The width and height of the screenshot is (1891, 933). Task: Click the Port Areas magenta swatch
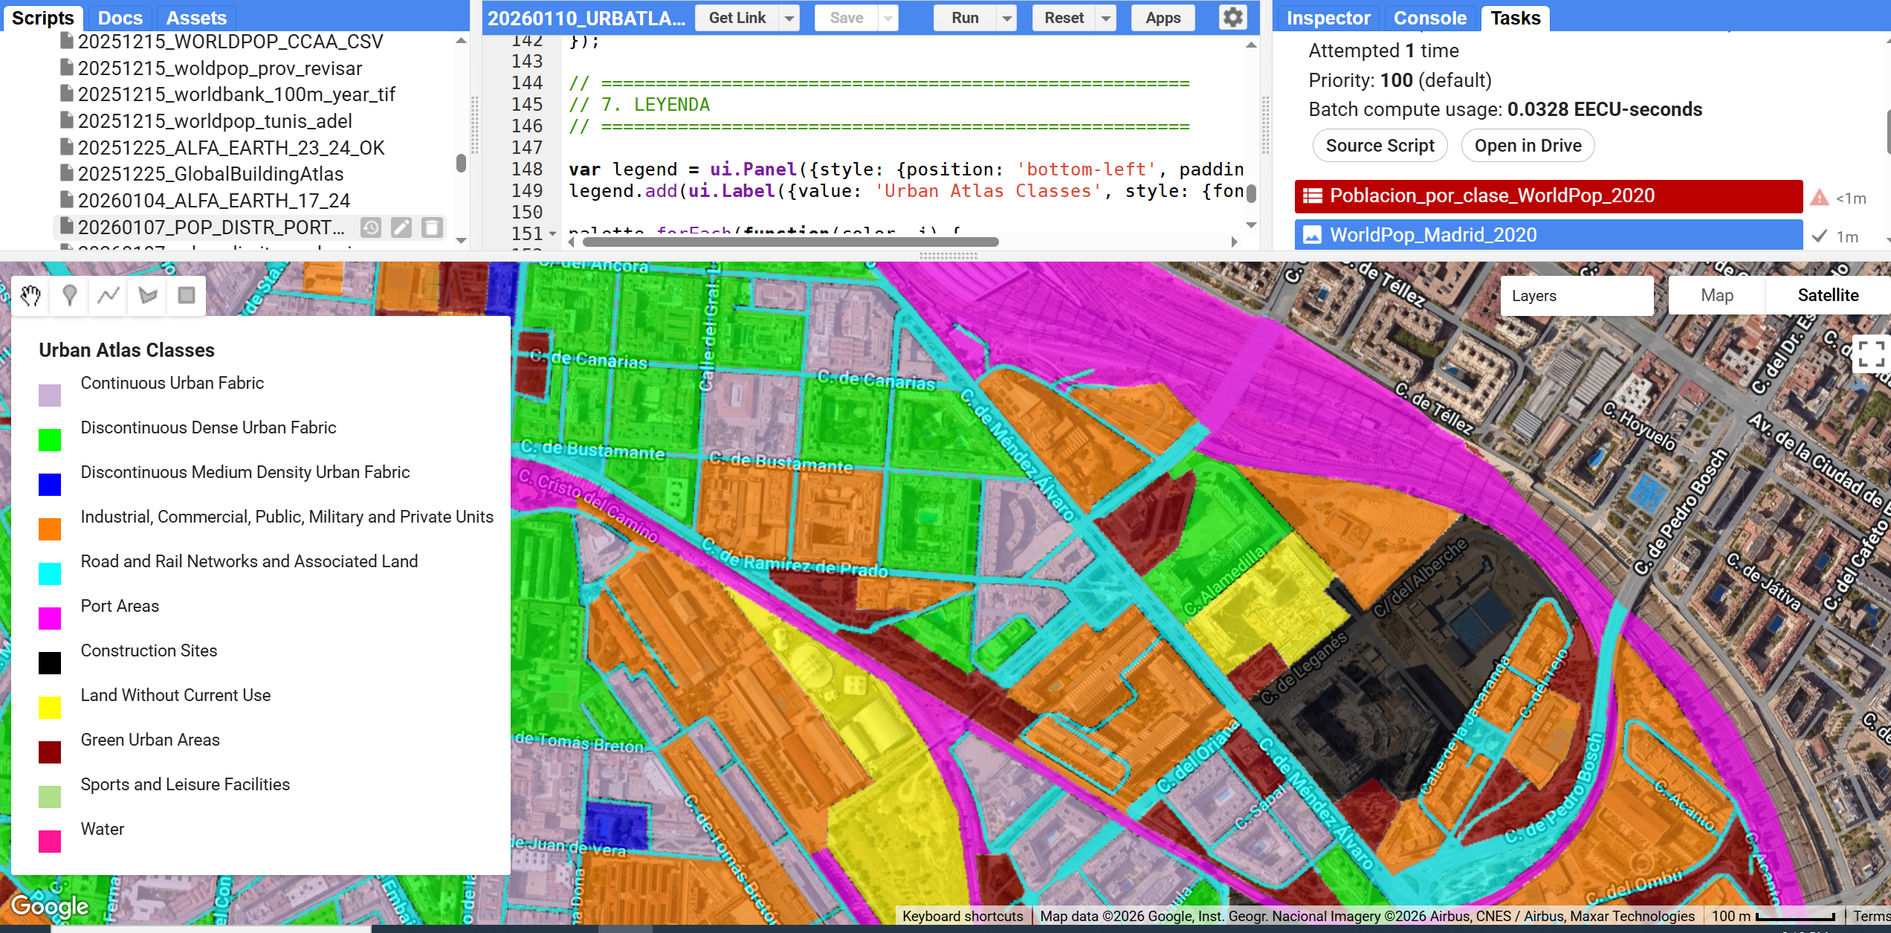coord(50,618)
